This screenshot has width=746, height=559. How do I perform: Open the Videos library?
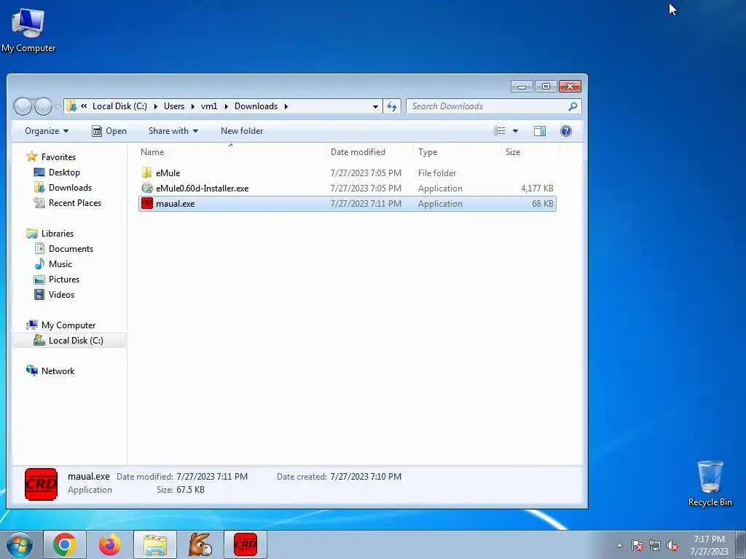61,294
